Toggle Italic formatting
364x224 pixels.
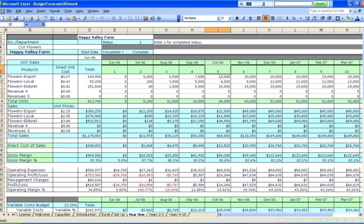coord(244,18)
